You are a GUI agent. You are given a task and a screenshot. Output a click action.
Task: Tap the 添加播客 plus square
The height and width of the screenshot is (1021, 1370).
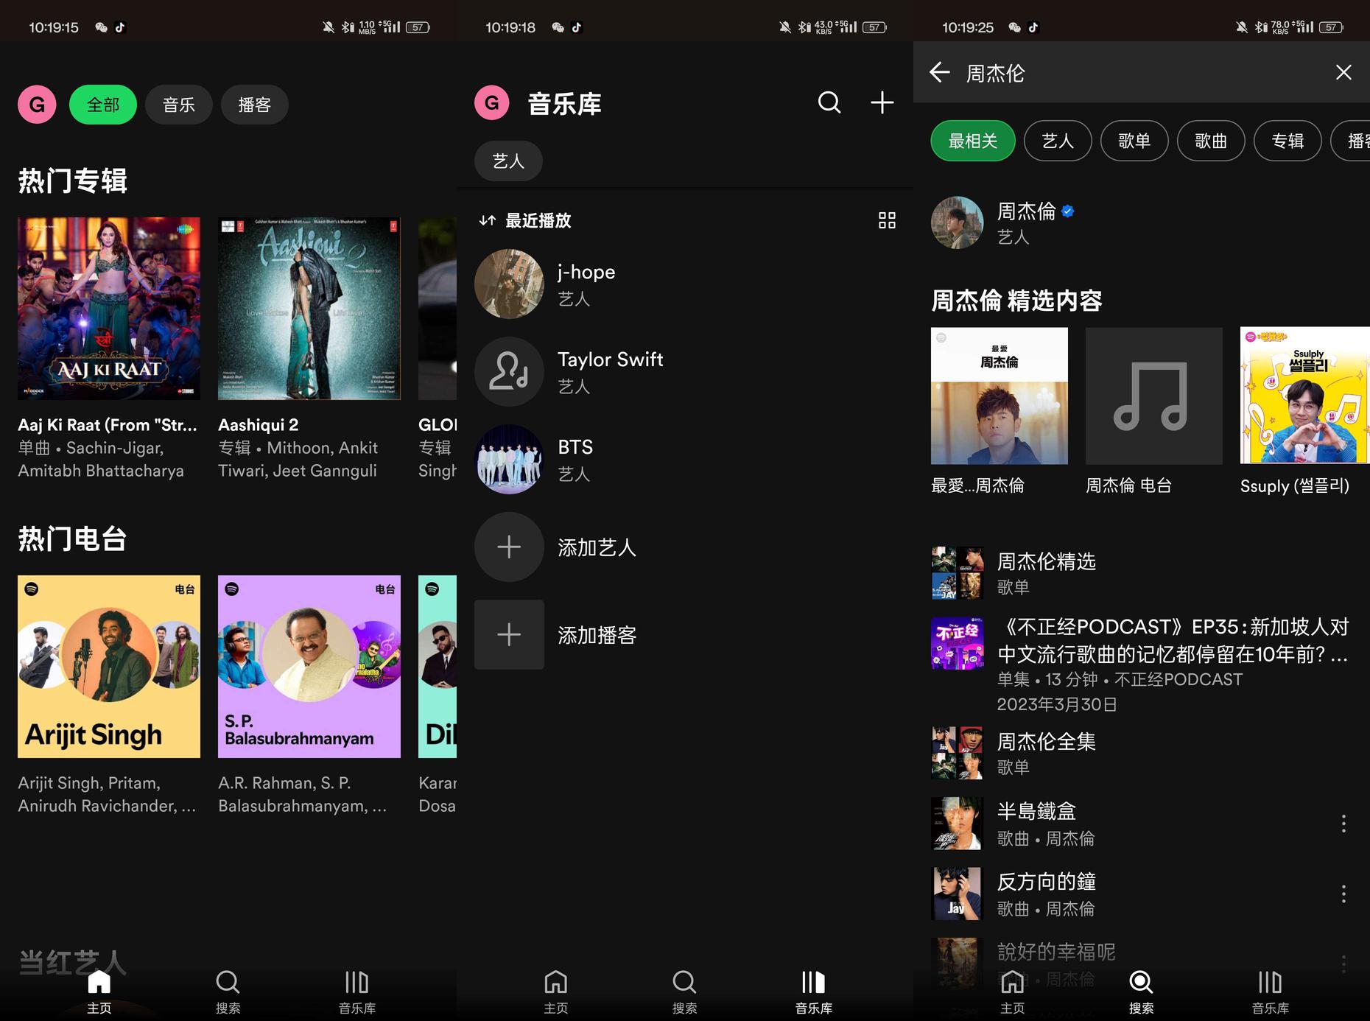click(509, 634)
